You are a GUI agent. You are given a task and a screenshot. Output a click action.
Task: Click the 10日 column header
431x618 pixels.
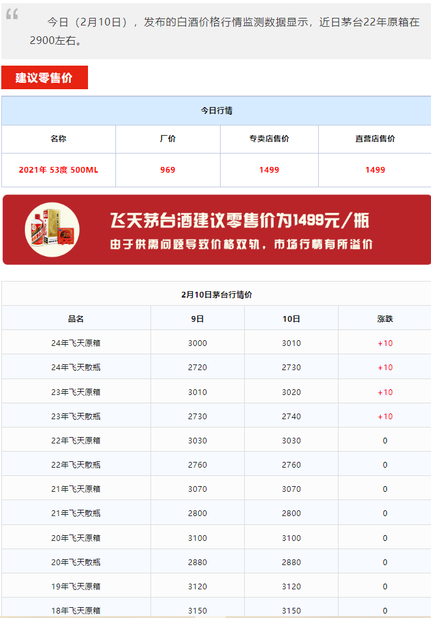click(291, 319)
